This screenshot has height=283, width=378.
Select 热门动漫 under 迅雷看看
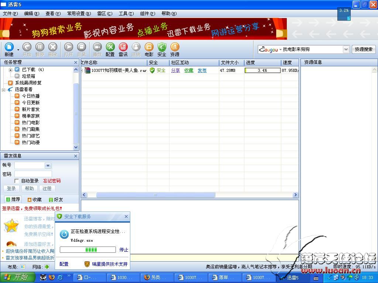(x=31, y=143)
